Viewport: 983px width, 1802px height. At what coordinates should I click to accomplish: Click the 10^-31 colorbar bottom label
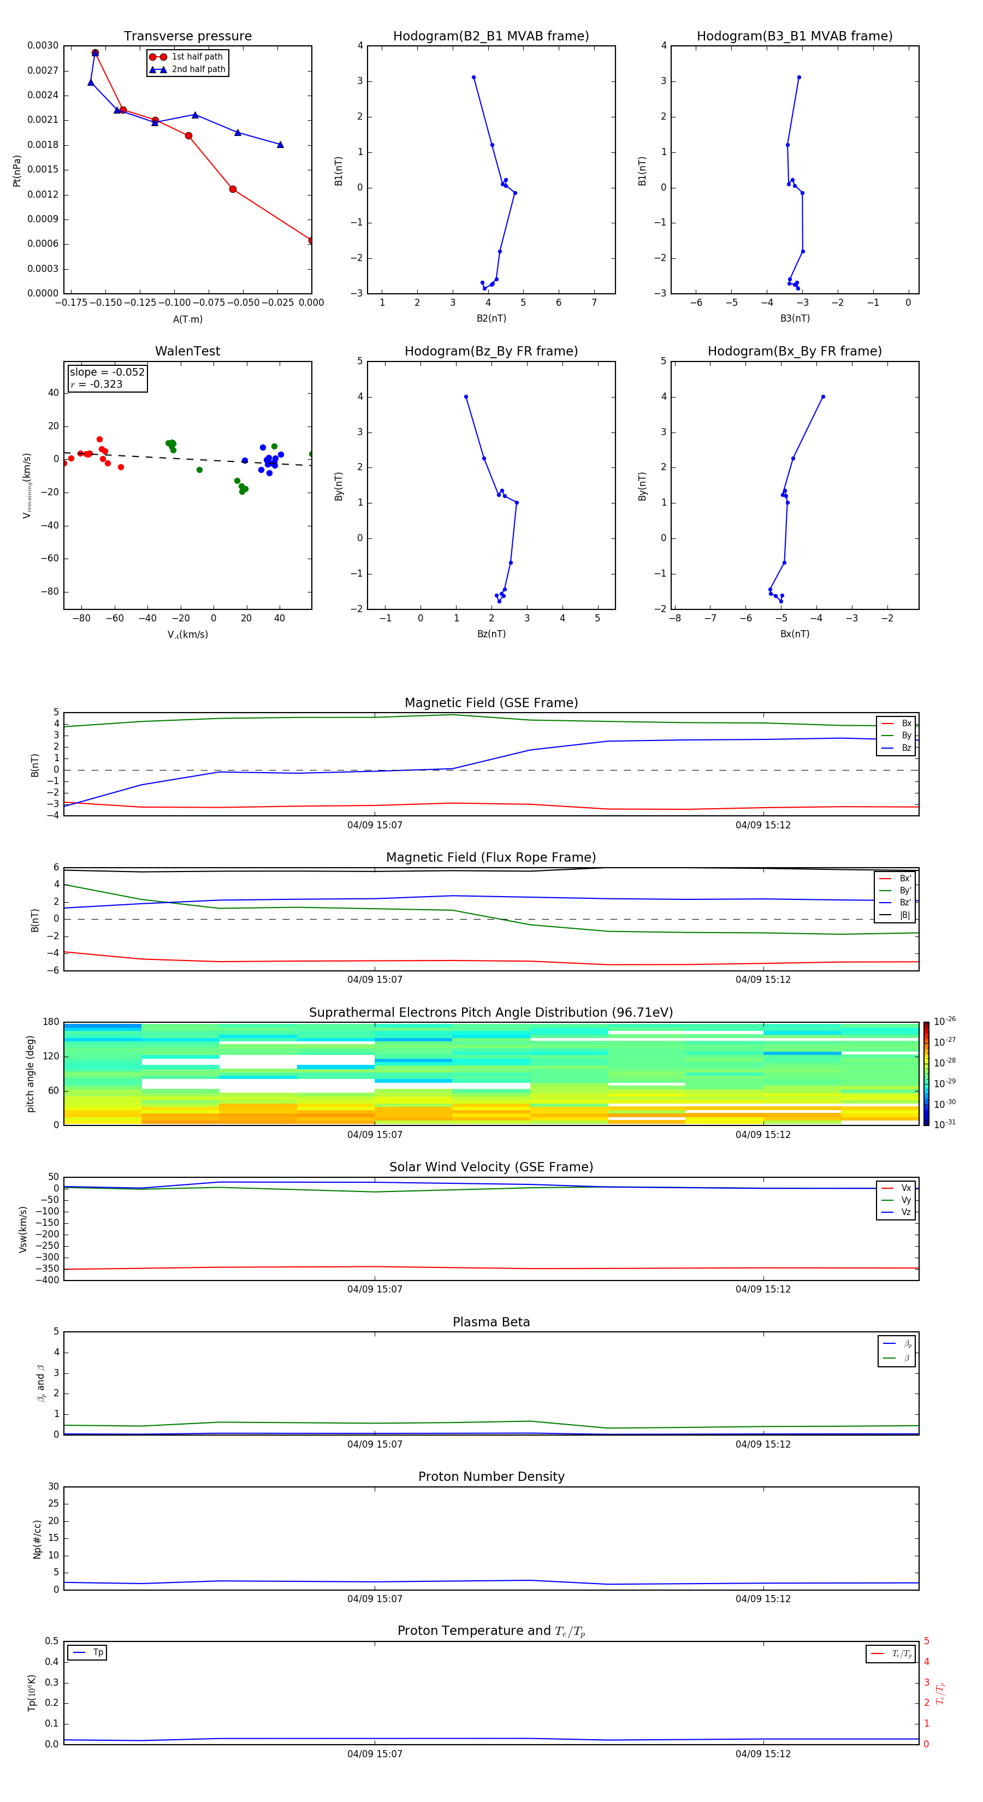pos(945,1125)
